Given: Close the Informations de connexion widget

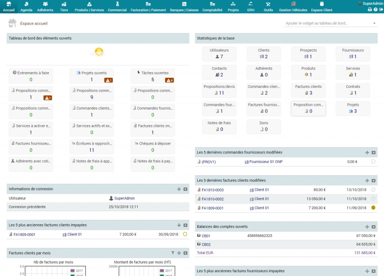Looking at the screenshot, I should pyautogui.click(x=185, y=189).
